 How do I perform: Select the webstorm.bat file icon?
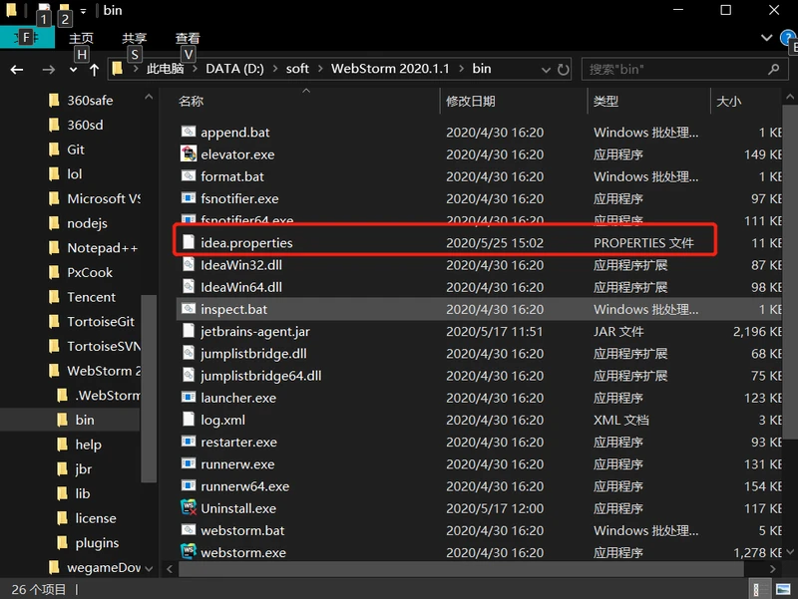pos(189,530)
